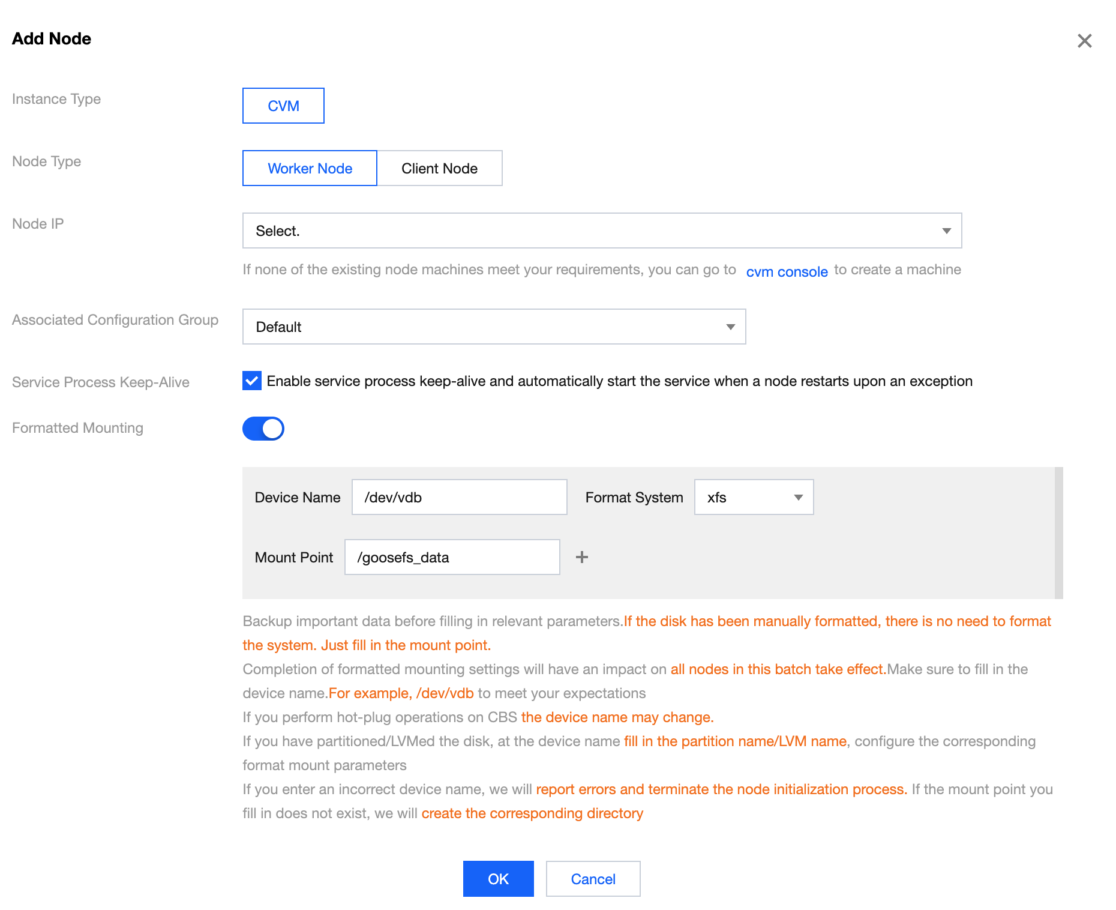Open the Format System xfs dropdown
The width and height of the screenshot is (1116, 910).
(753, 497)
